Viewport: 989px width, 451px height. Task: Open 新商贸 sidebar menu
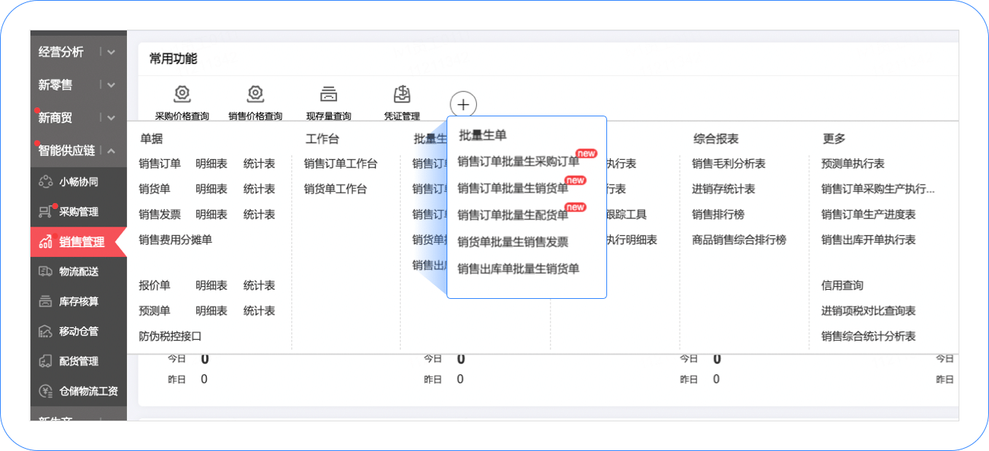pyautogui.click(x=55, y=118)
